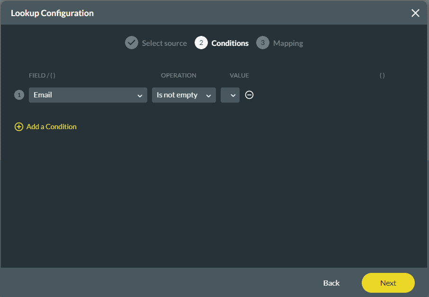
Task: Remove the Email condition with minus icon
Action: tap(250, 95)
